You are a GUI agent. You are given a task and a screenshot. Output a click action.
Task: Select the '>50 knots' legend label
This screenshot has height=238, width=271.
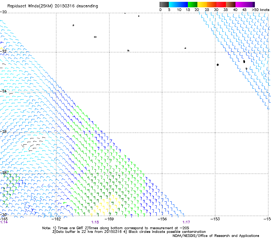(260, 10)
